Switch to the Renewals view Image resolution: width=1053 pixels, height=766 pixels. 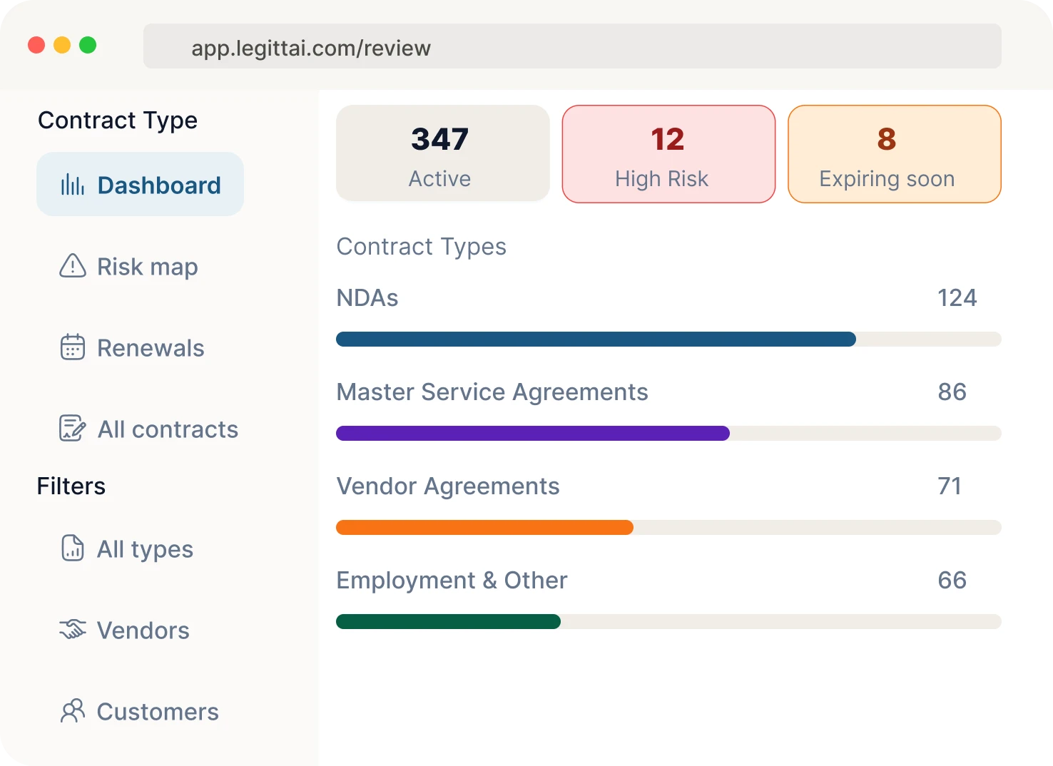pyautogui.click(x=151, y=347)
